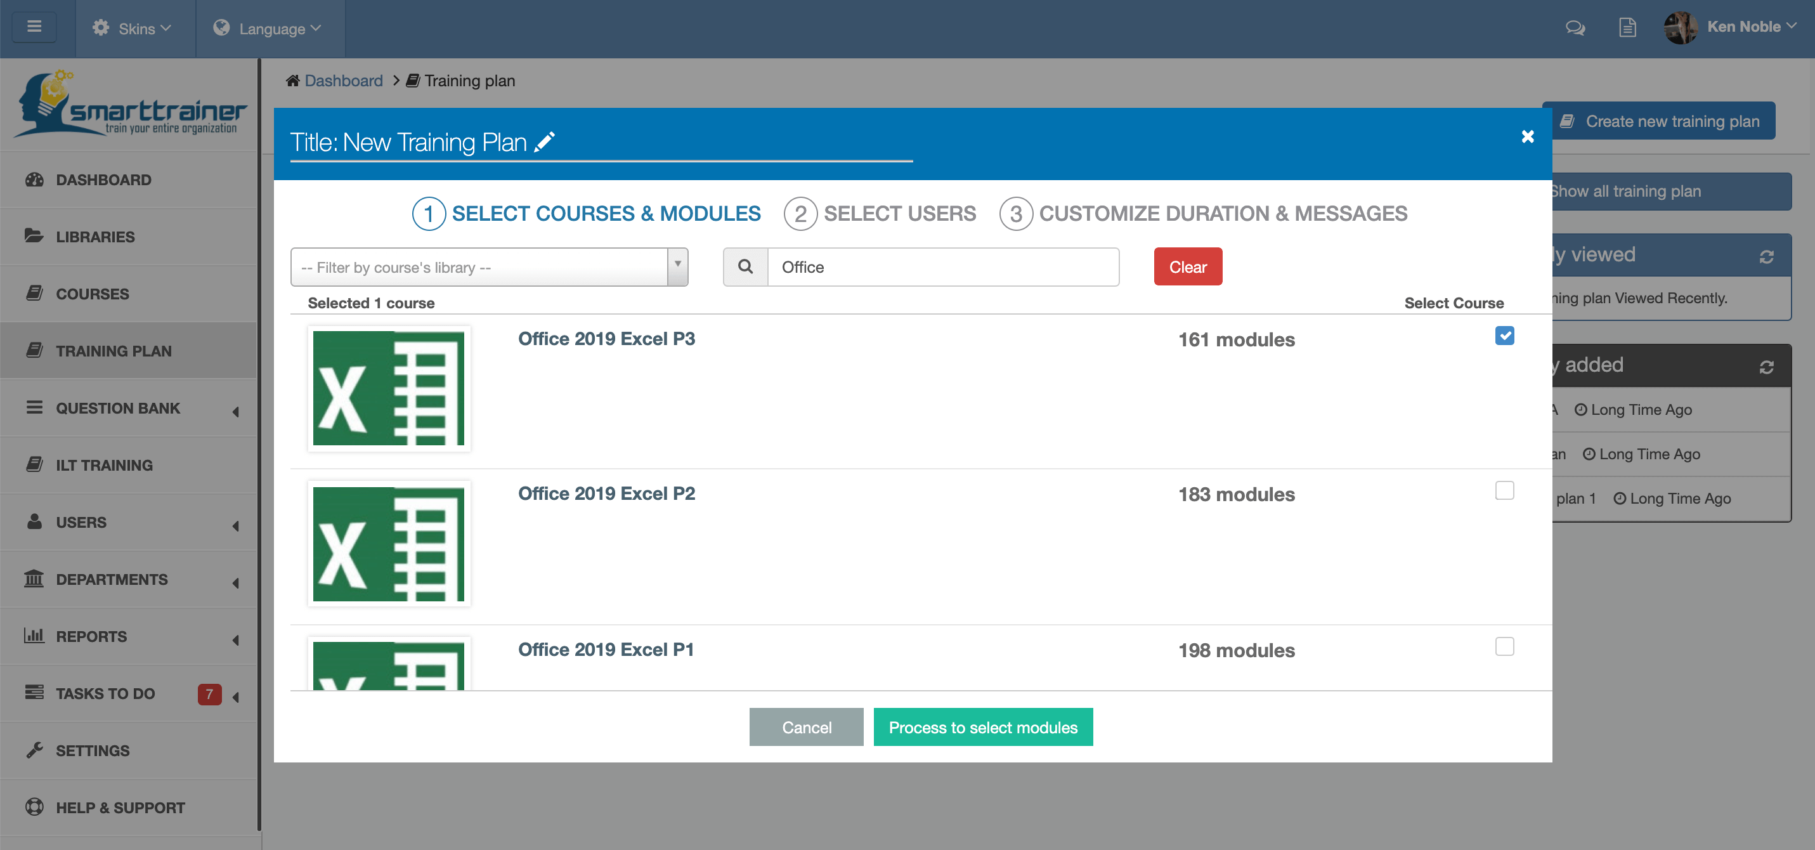Open the Filter by course's library dropdown
Screen dimensions: 1815x850
[x=489, y=267]
